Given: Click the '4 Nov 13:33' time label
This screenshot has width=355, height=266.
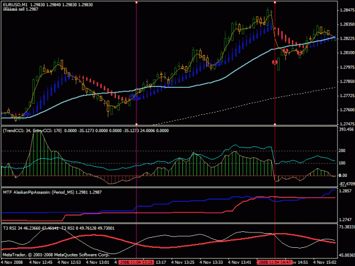Looking at the screenshot, I should pyautogui.click(x=211, y=263).
